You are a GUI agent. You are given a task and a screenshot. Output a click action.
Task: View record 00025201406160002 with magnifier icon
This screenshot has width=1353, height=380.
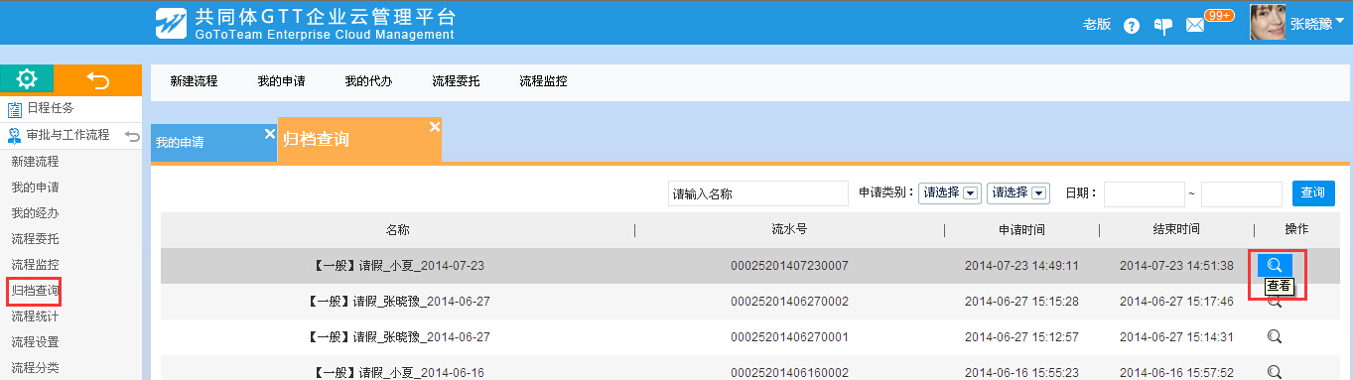(x=1275, y=372)
